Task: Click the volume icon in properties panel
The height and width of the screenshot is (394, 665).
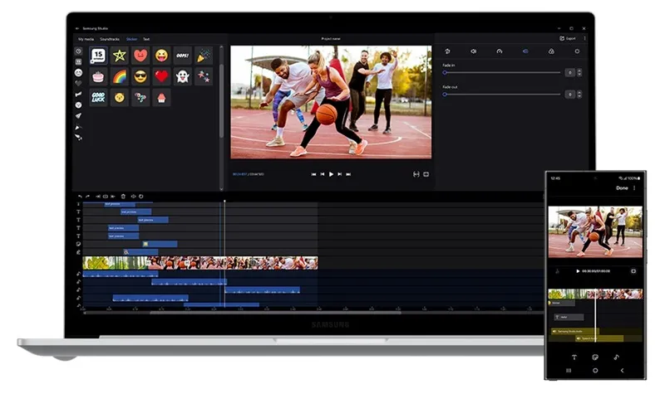Action: (472, 51)
